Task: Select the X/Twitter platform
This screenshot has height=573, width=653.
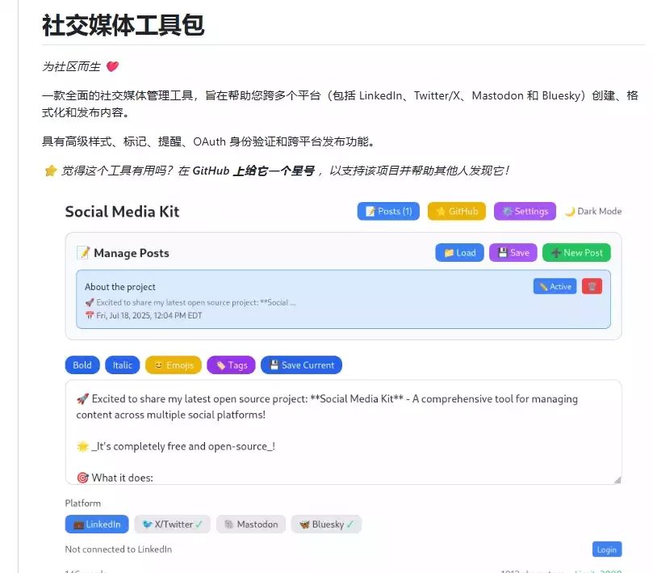Action: point(172,525)
